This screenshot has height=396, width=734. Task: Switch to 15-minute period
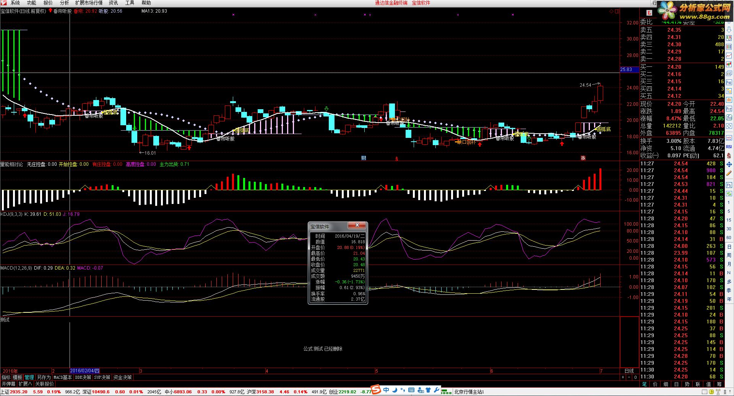729,220
